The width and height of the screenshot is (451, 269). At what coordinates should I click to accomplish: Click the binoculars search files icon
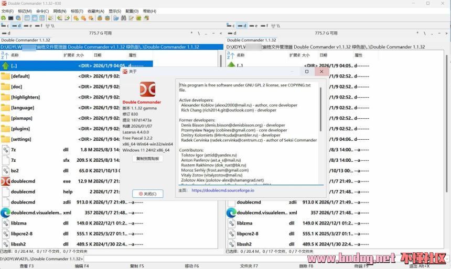click(124, 18)
